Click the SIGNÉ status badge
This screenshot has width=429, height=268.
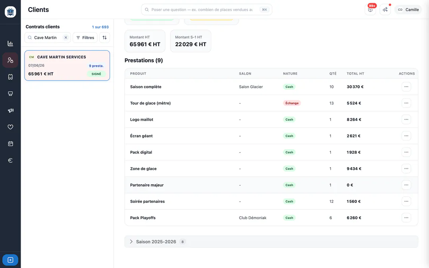tap(96, 74)
